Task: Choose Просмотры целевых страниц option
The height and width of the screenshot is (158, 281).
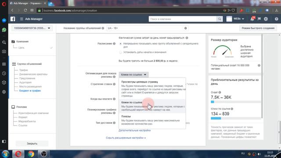Action: (152, 89)
